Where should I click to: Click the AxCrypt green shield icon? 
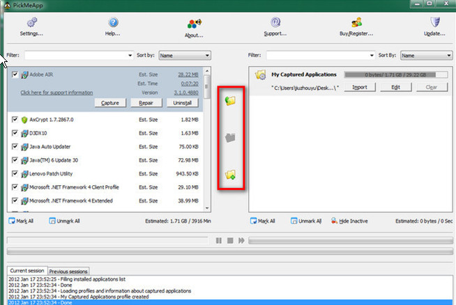pyautogui.click(x=24, y=120)
